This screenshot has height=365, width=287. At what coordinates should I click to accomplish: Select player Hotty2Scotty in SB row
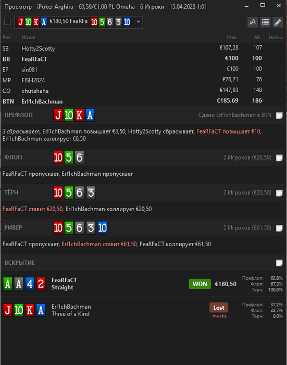[x=38, y=48]
